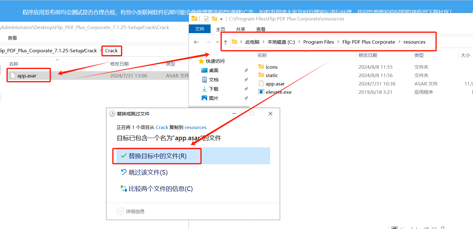Screen dimensions: 473x229
Task: Open the 文件 tab in resources window
Action: click(x=200, y=29)
